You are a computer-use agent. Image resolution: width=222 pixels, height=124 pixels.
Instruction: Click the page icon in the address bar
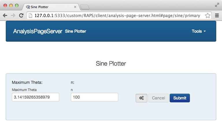(30, 16)
